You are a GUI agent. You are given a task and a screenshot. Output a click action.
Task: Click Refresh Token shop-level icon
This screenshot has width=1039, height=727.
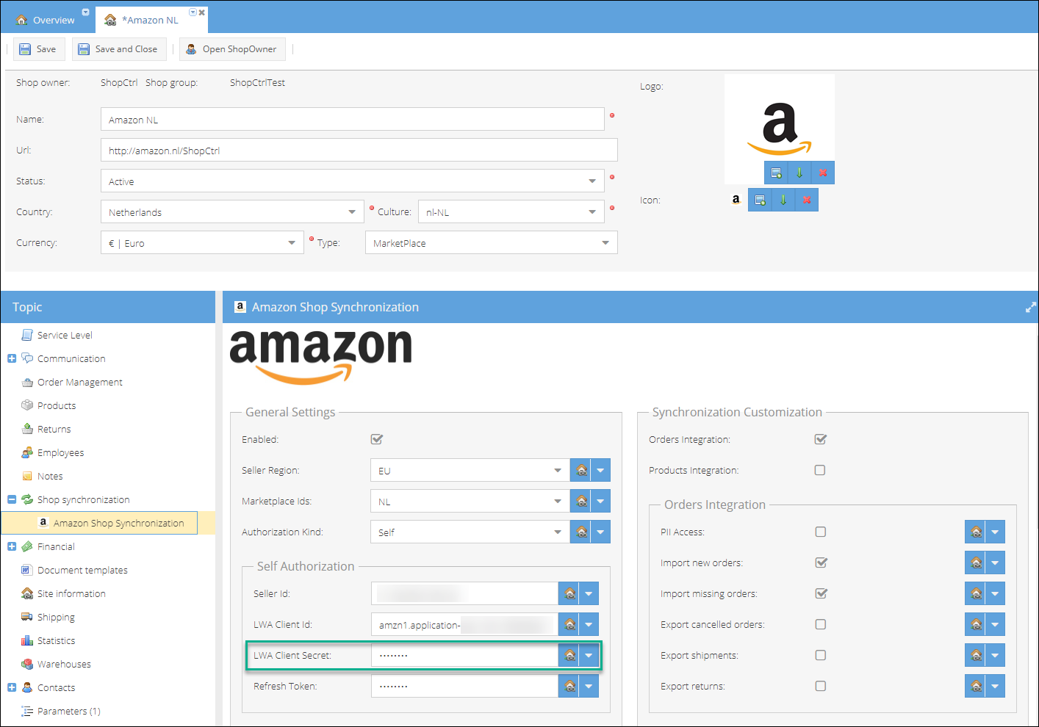coord(569,686)
